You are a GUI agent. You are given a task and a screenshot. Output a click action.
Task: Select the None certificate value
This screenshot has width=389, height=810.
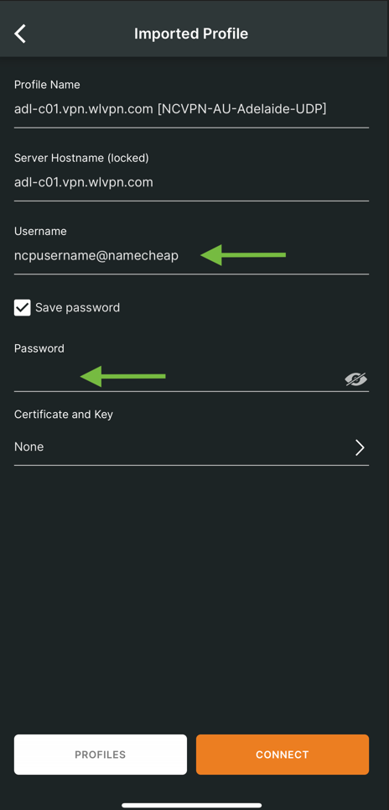tap(29, 447)
